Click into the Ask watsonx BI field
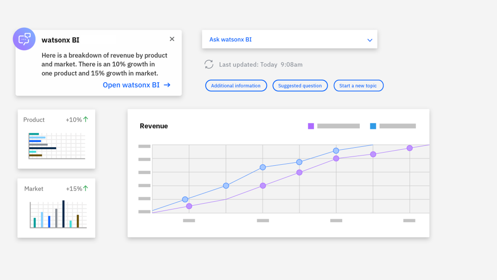 282,39
